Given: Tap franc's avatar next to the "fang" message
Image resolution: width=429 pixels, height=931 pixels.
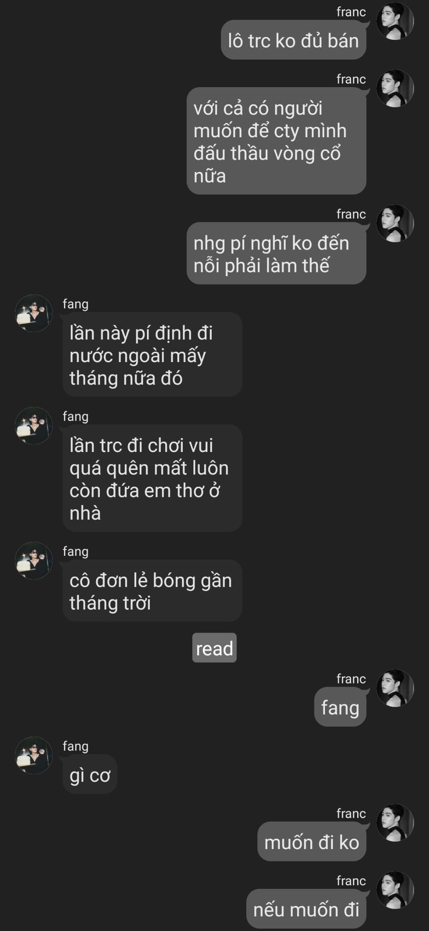Looking at the screenshot, I should click(395, 688).
